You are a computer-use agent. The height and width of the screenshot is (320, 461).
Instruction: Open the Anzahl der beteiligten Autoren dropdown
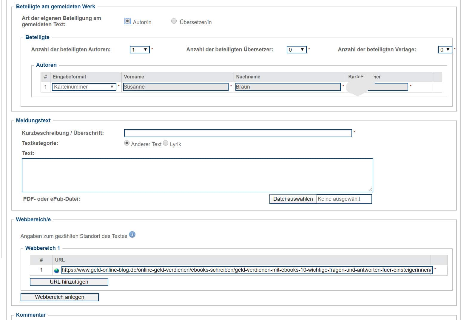coord(140,50)
